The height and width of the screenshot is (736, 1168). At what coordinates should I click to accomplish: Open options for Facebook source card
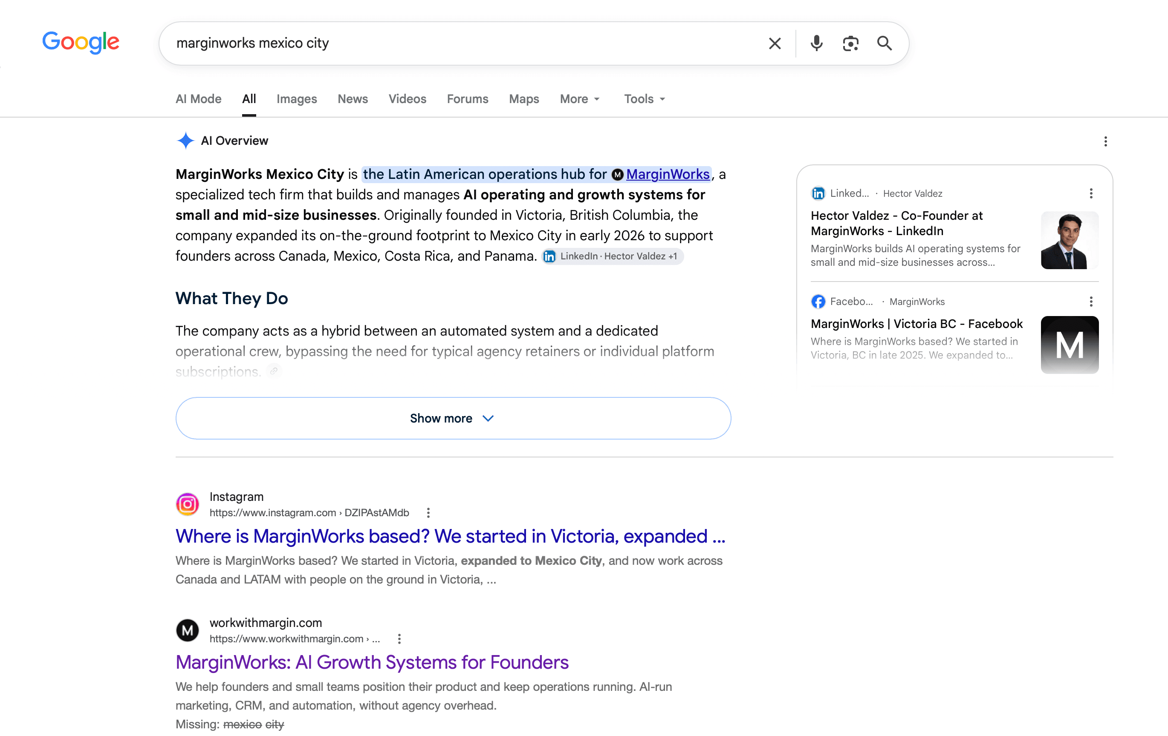[x=1091, y=302]
